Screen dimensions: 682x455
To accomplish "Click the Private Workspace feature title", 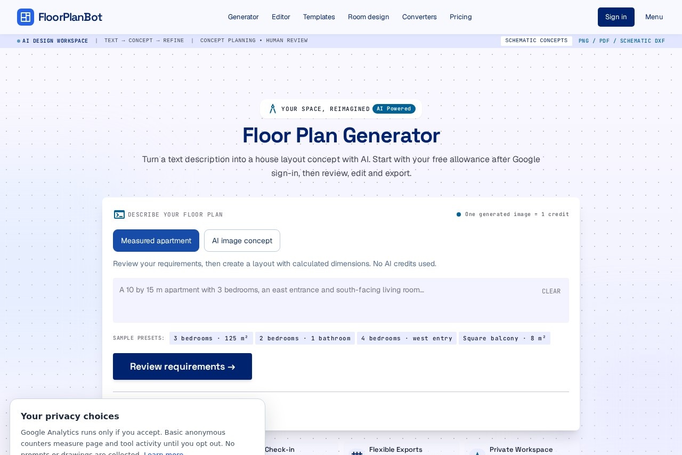I will [521, 450].
